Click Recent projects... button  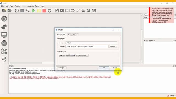pyautogui.click(x=82, y=55)
